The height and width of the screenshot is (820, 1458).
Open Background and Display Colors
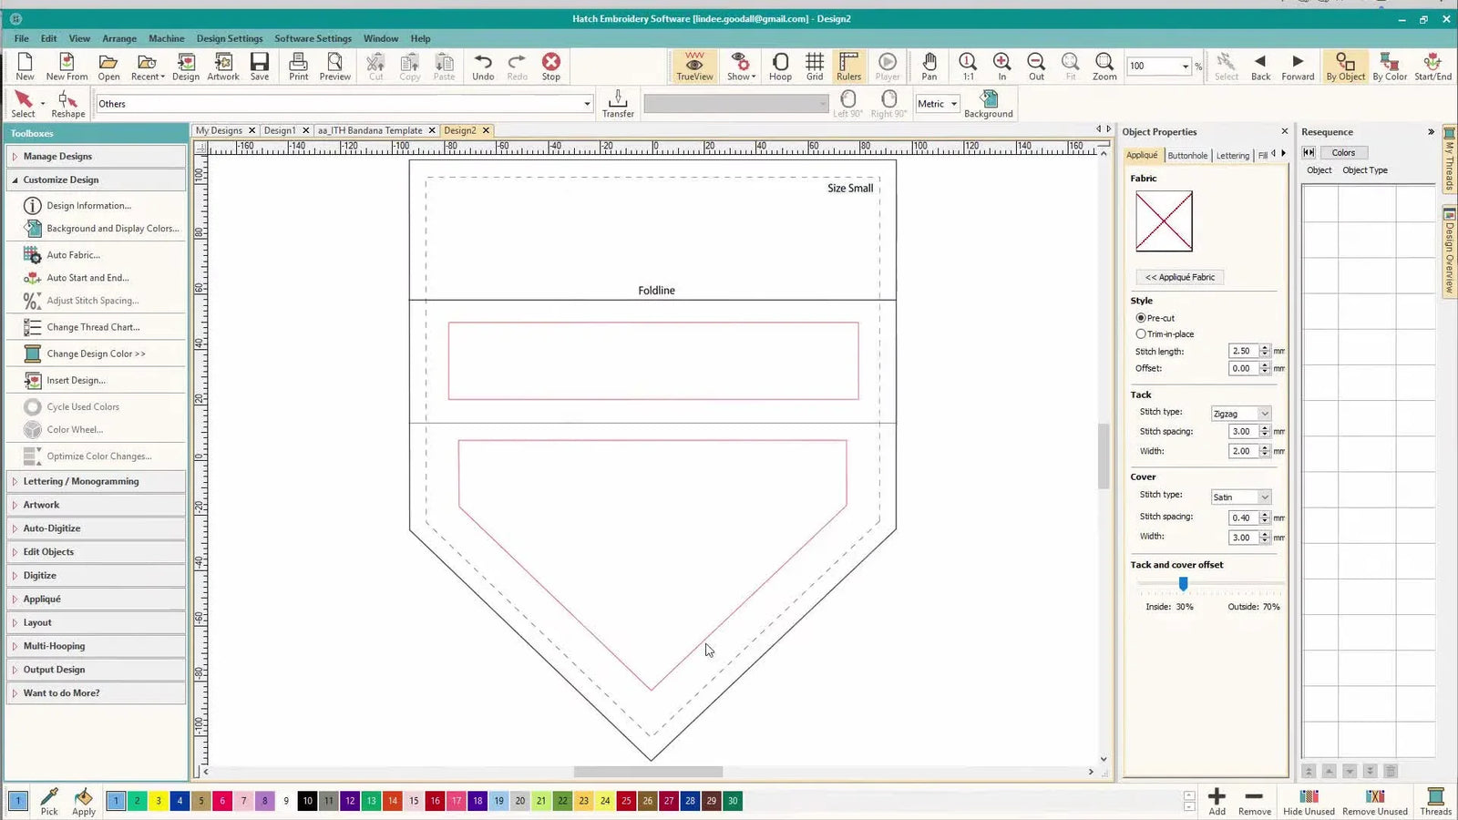click(x=112, y=229)
